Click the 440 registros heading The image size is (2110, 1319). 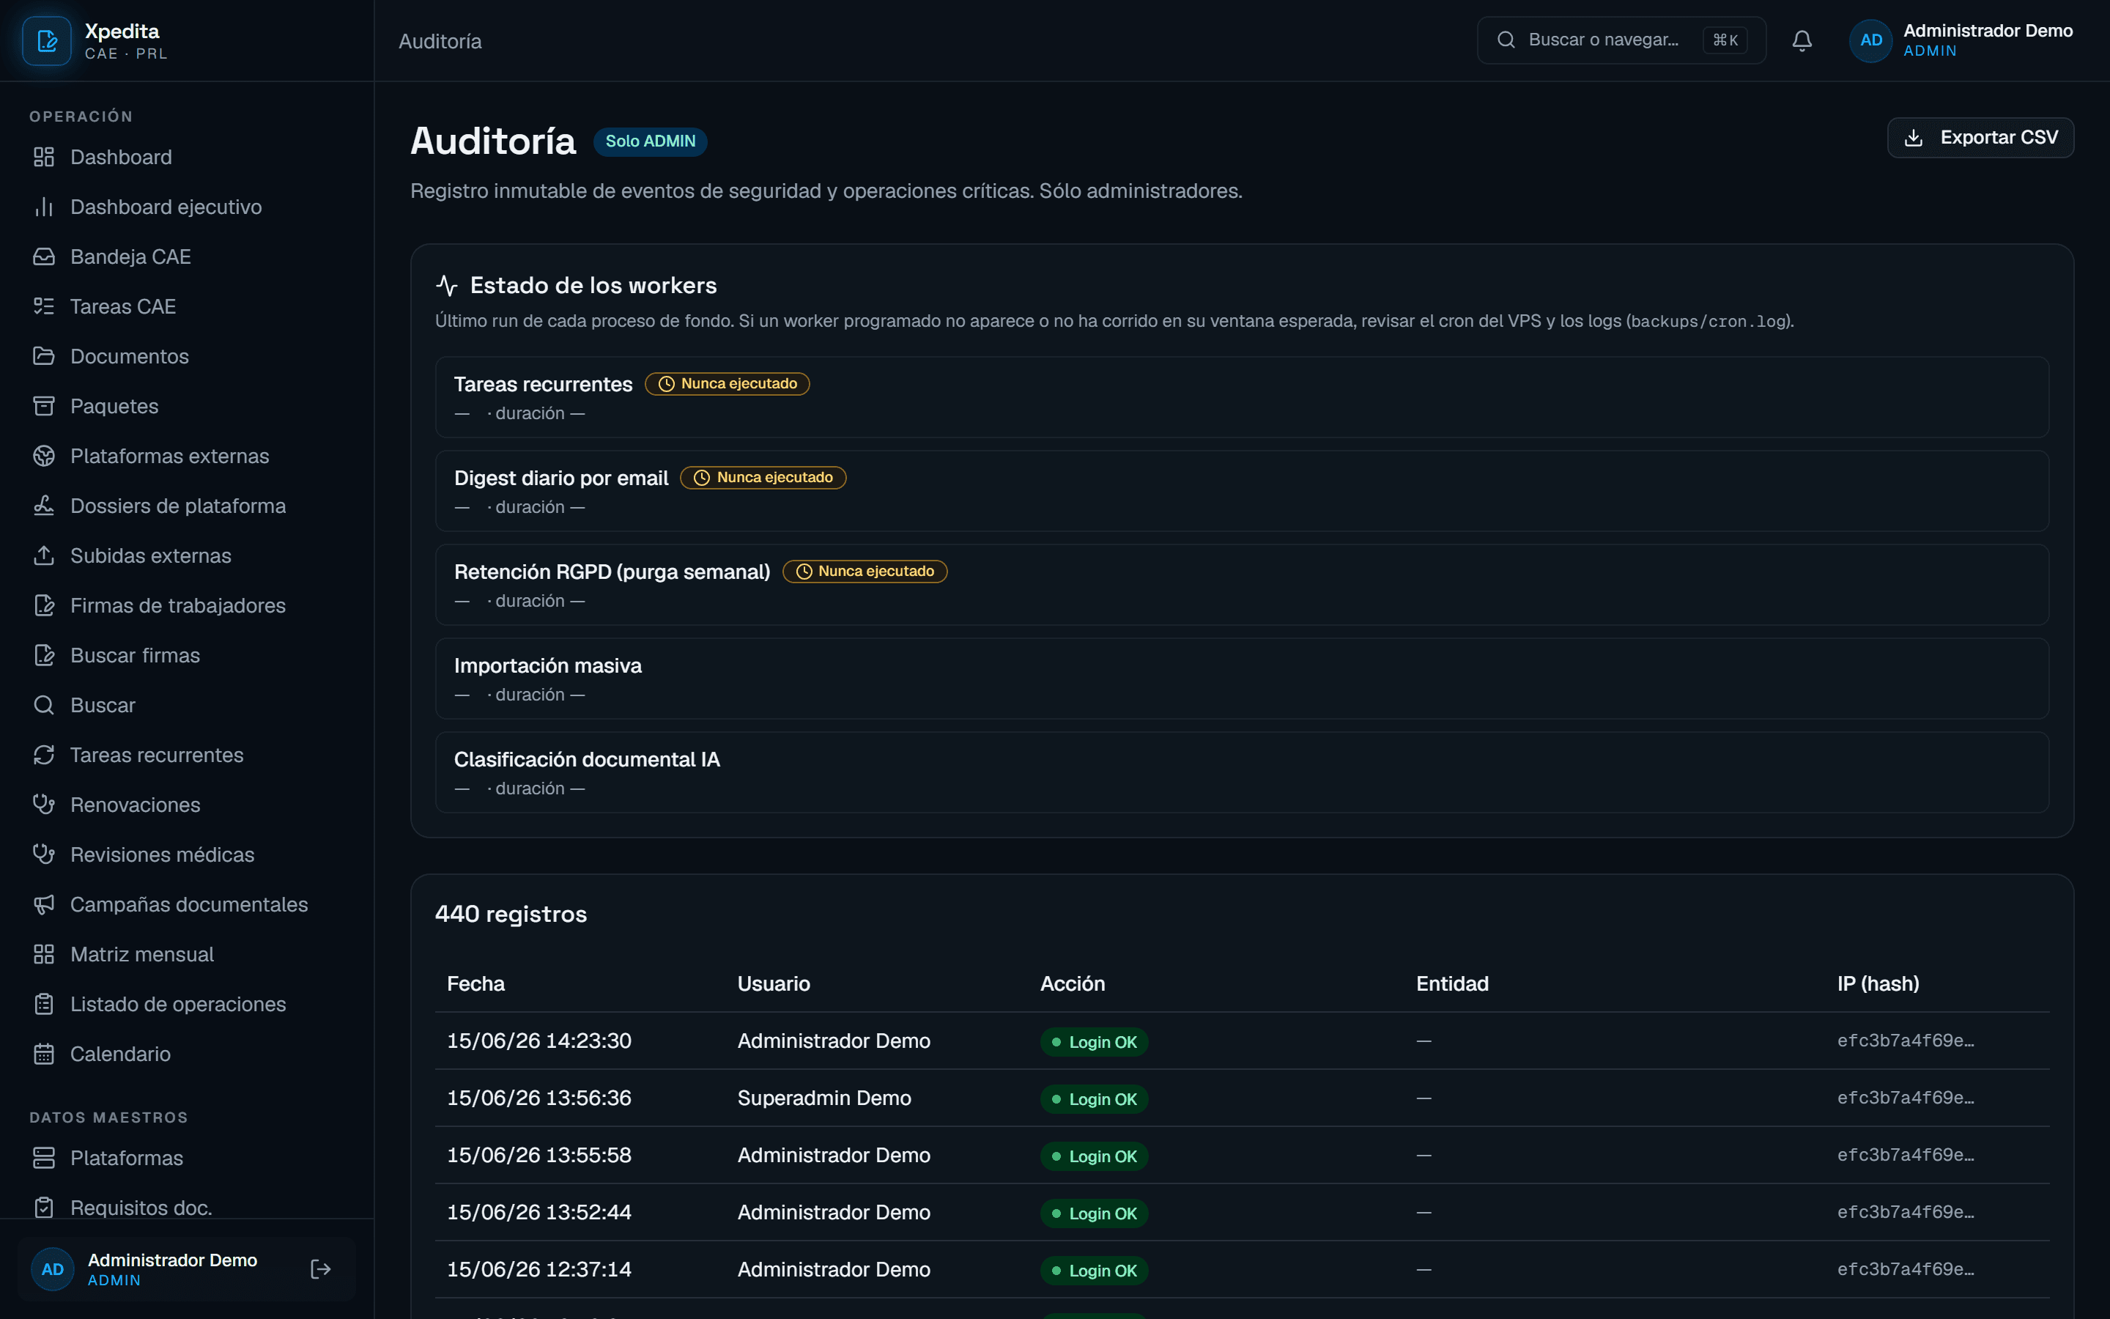point(510,915)
